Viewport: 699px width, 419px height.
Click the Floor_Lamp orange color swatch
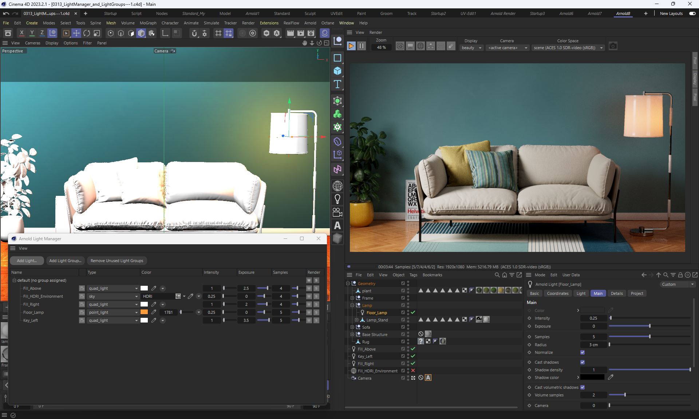(144, 312)
